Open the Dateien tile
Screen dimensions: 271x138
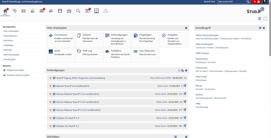click(x=89, y=40)
